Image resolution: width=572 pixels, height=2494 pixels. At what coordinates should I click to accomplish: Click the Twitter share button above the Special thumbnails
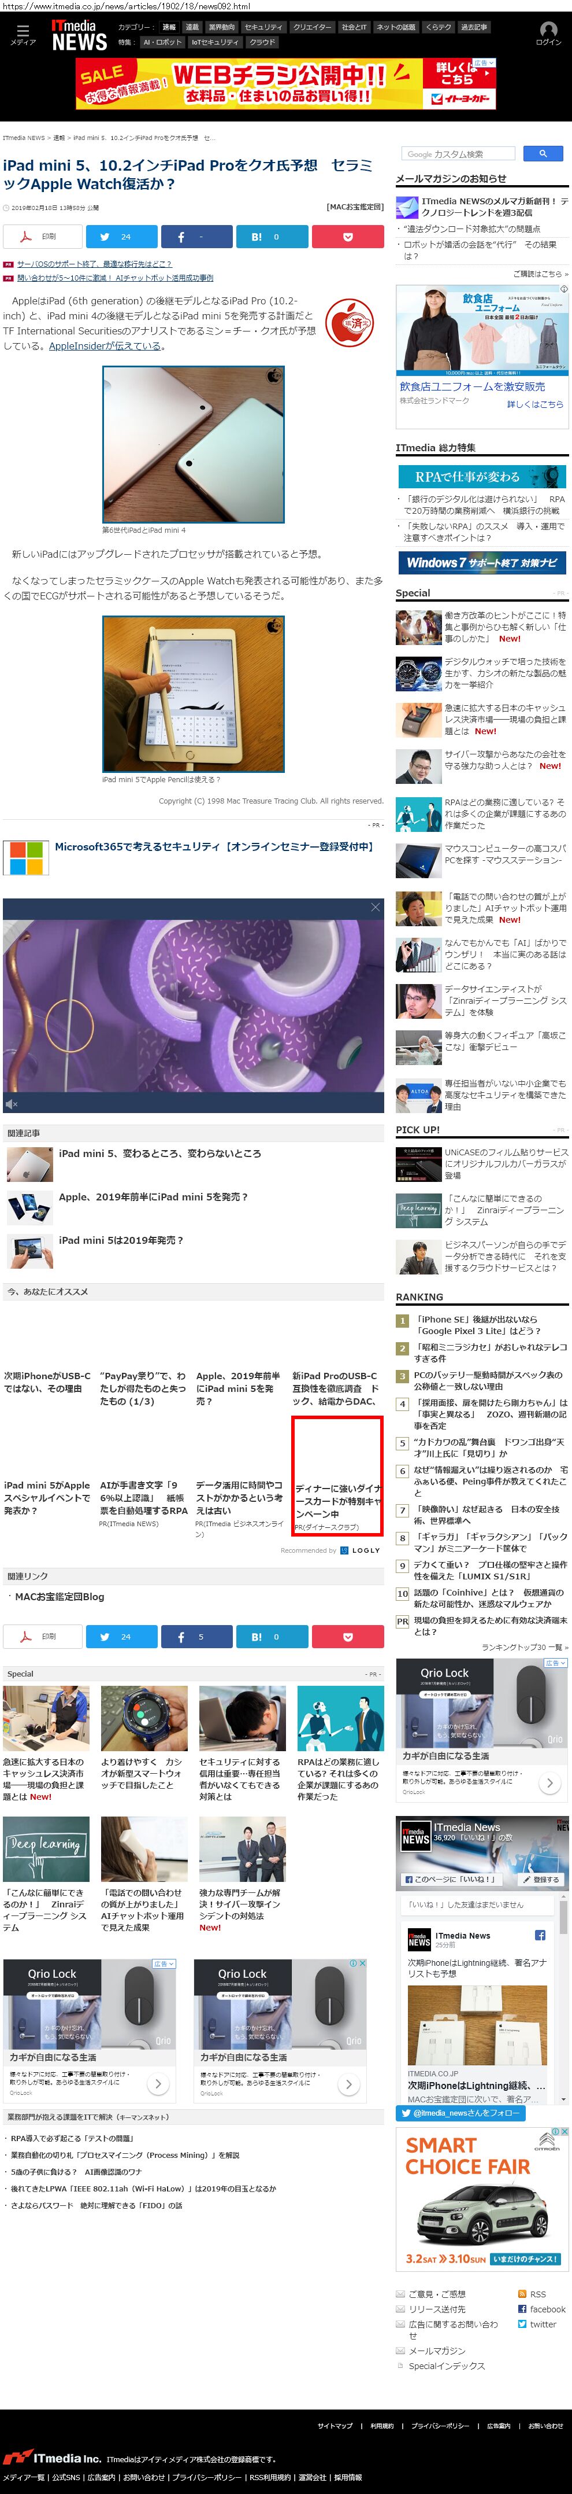pyautogui.click(x=121, y=1635)
